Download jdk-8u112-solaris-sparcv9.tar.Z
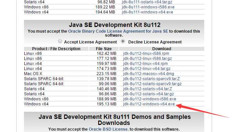Image resolution: width=240 pixels, height=132 pixels. pos(151,79)
